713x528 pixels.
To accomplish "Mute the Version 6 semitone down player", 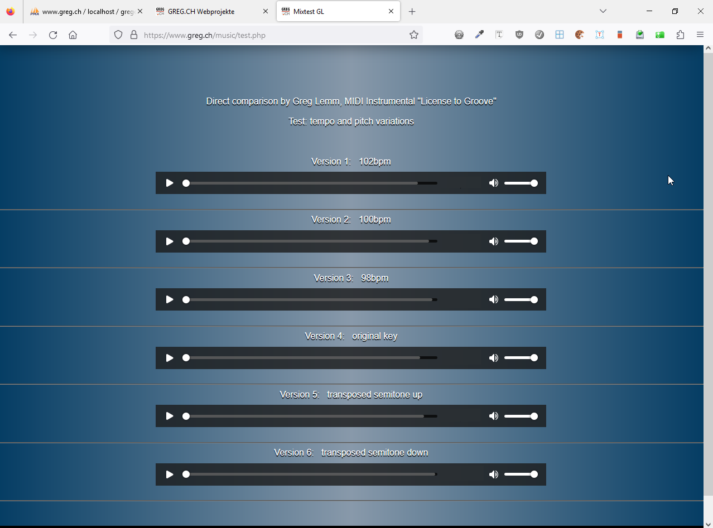I will [x=493, y=474].
